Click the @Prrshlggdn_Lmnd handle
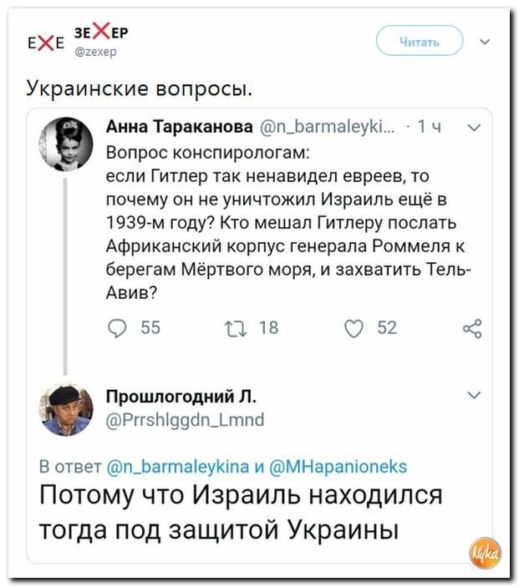 click(186, 420)
